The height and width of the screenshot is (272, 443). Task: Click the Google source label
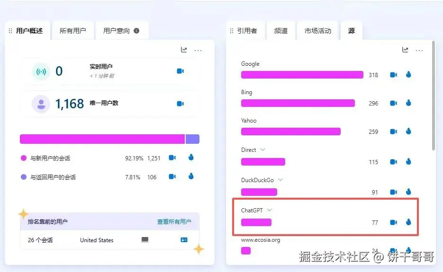[x=250, y=64]
